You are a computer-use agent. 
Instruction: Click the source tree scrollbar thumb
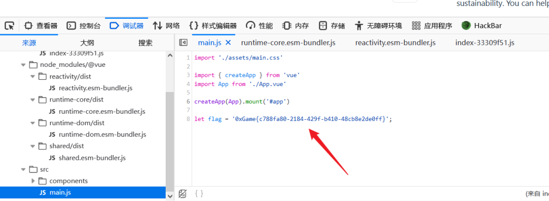pos(170,142)
